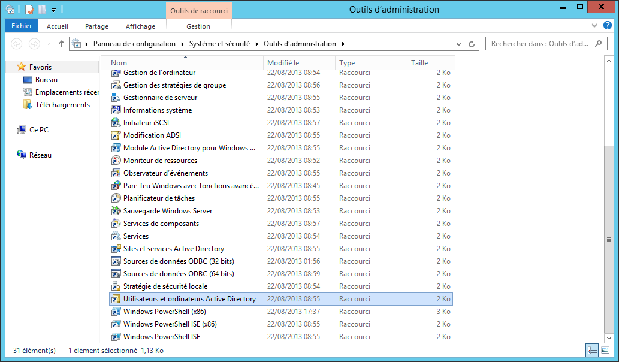Expand breadcrumb arrow after Outils d'administration
619x362 pixels.
343,44
